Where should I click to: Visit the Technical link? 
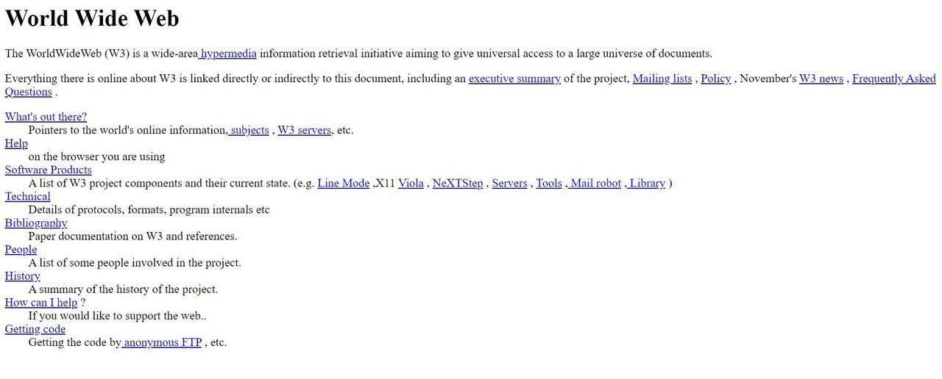point(28,196)
